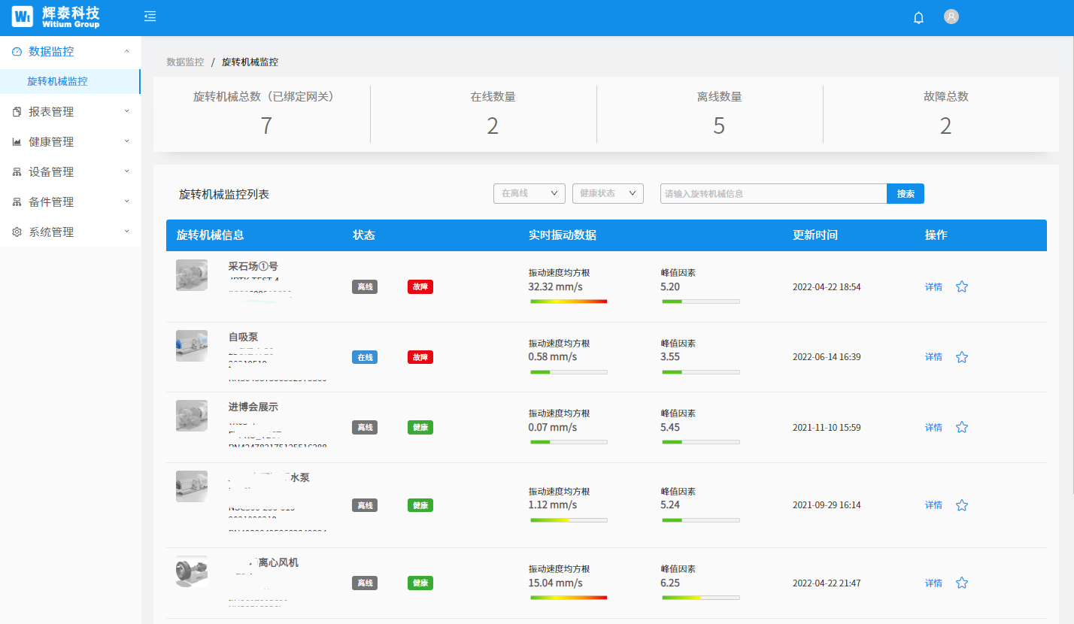Collapse the sidebar with the menu fold icon

(x=150, y=17)
